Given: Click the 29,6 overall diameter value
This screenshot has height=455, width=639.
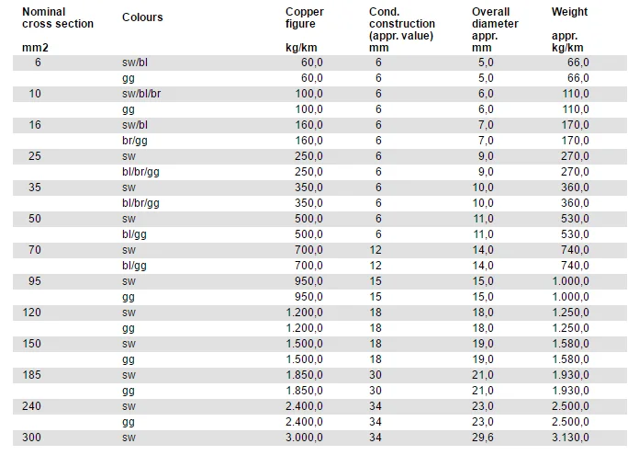Looking at the screenshot, I should pos(483,438).
